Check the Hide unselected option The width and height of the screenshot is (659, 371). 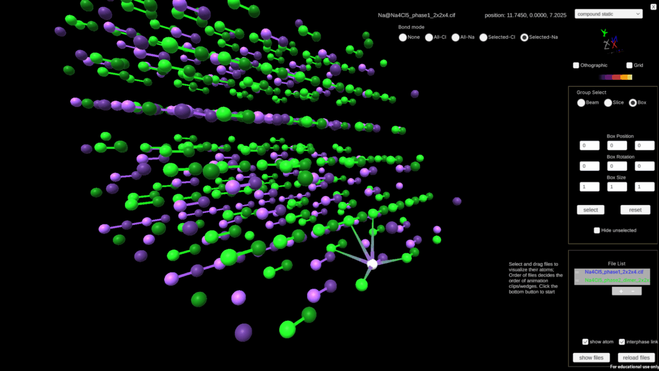pos(597,230)
